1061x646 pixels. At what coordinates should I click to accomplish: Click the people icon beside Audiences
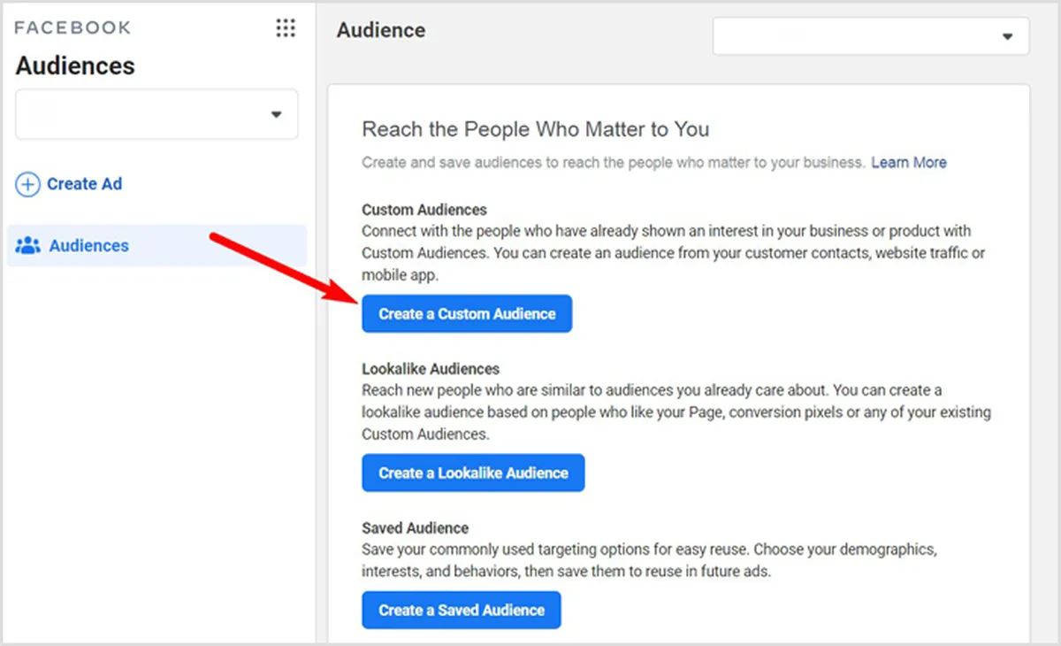coord(28,246)
